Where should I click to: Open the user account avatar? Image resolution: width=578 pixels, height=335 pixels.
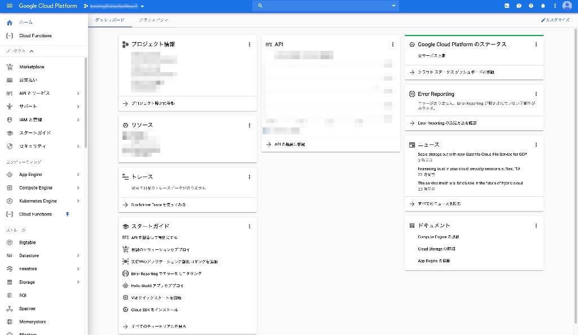pyautogui.click(x=567, y=6)
